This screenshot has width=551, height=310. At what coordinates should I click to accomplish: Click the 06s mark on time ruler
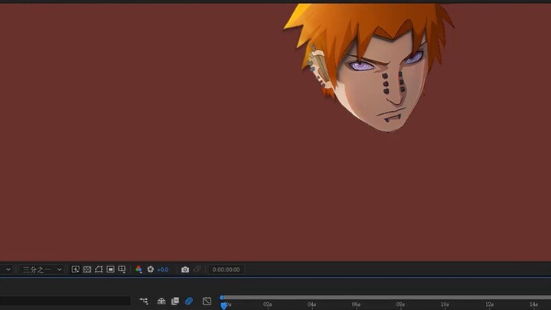click(x=357, y=305)
